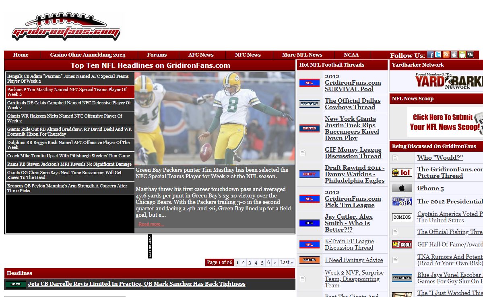The width and height of the screenshot is (483, 297).
Task: Click NFL icon beside SURVIVAL Pool thread
Action: [310, 83]
